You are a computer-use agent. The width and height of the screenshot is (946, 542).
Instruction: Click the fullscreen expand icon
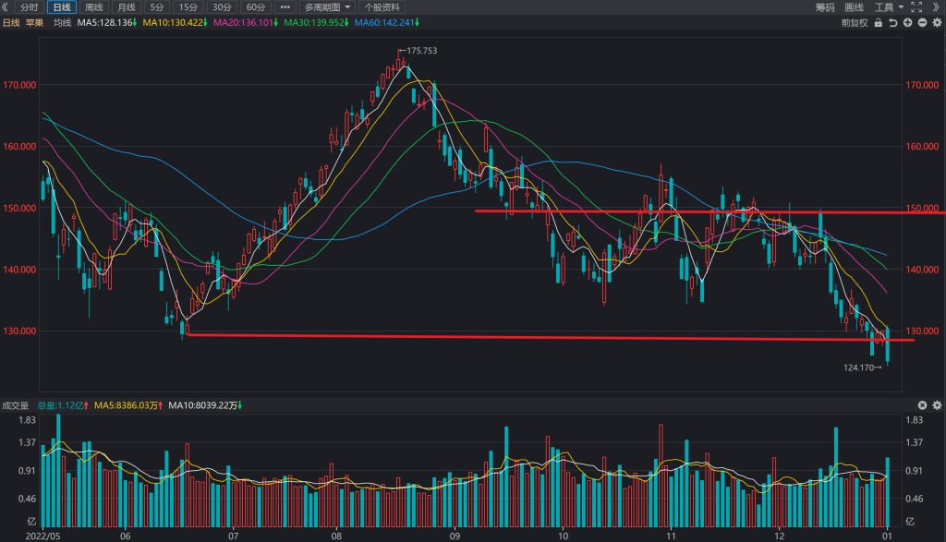[916, 7]
